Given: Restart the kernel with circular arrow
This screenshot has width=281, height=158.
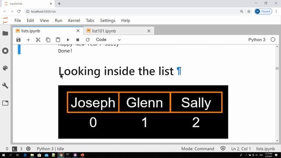Looking at the screenshot, I should coord(87,40).
